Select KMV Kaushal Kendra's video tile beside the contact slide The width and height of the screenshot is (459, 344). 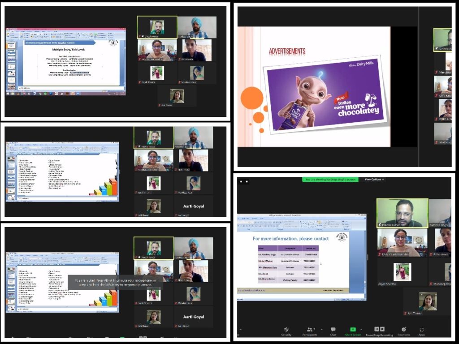(402, 242)
